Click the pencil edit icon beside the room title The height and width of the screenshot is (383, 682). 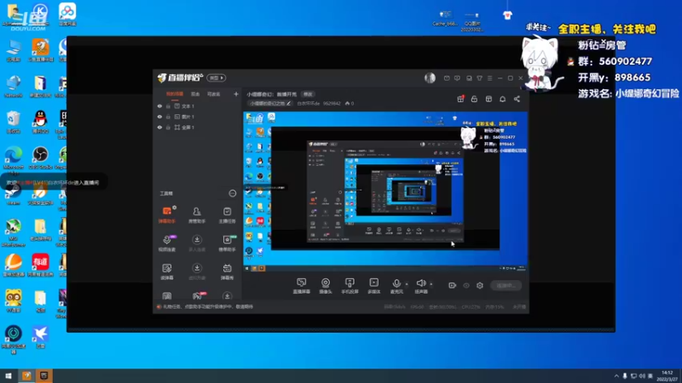288,103
